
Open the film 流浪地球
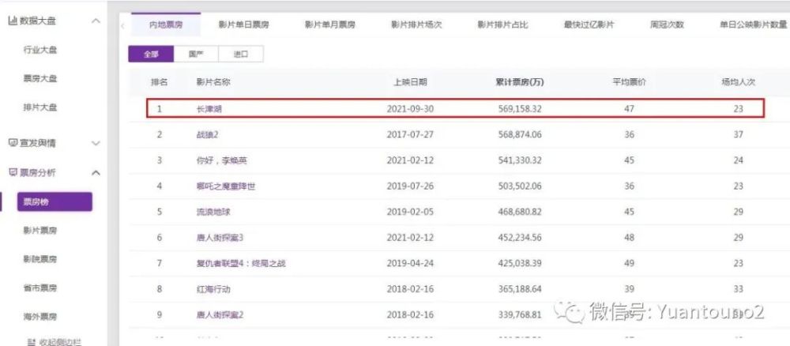pos(213,212)
